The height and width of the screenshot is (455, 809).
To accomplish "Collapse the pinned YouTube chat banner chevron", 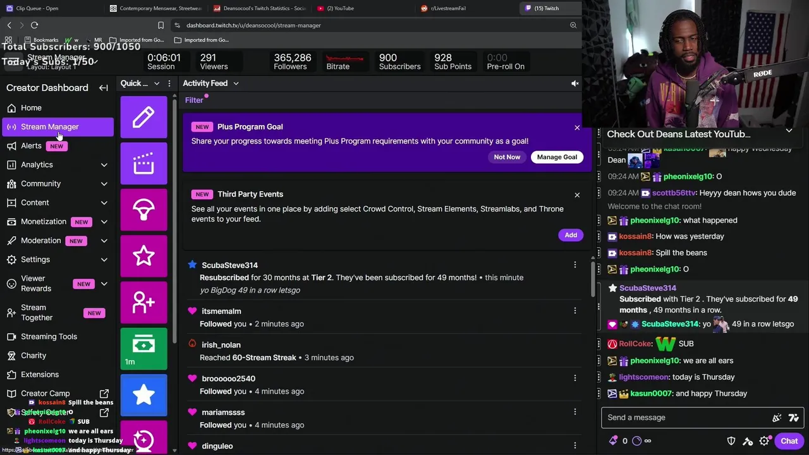I will 789,131.
